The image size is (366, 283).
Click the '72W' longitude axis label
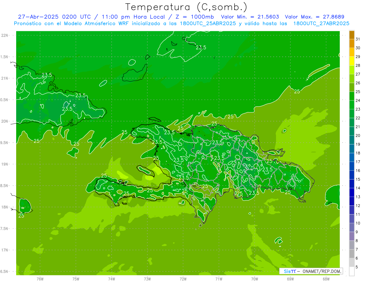click(183, 279)
